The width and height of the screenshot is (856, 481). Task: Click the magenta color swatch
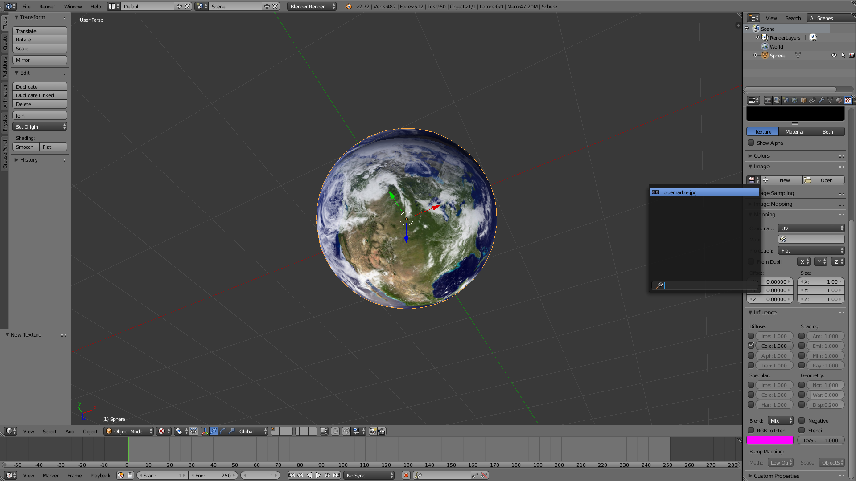770,440
